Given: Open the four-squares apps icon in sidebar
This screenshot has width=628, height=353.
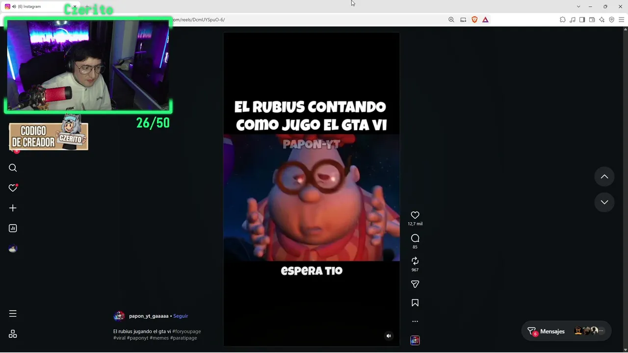Looking at the screenshot, I should coord(13,334).
